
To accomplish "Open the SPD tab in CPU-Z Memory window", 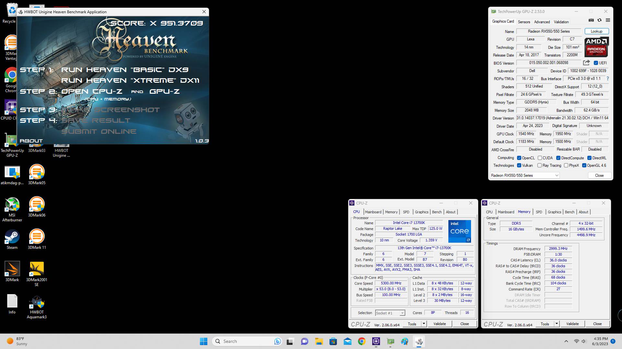I will [539, 212].
